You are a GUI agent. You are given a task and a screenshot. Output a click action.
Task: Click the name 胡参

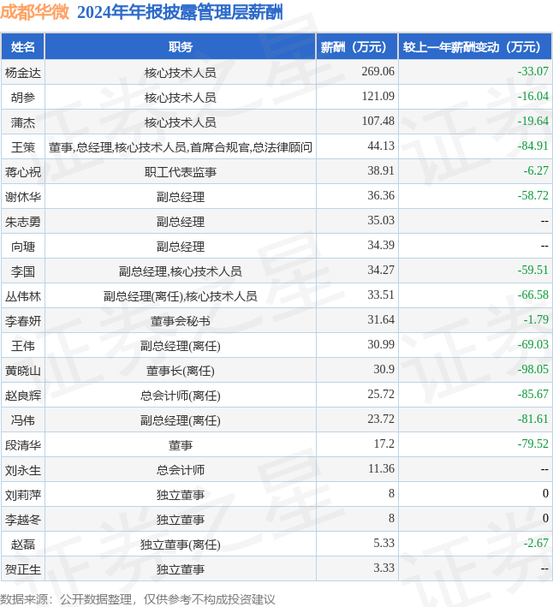[23, 97]
